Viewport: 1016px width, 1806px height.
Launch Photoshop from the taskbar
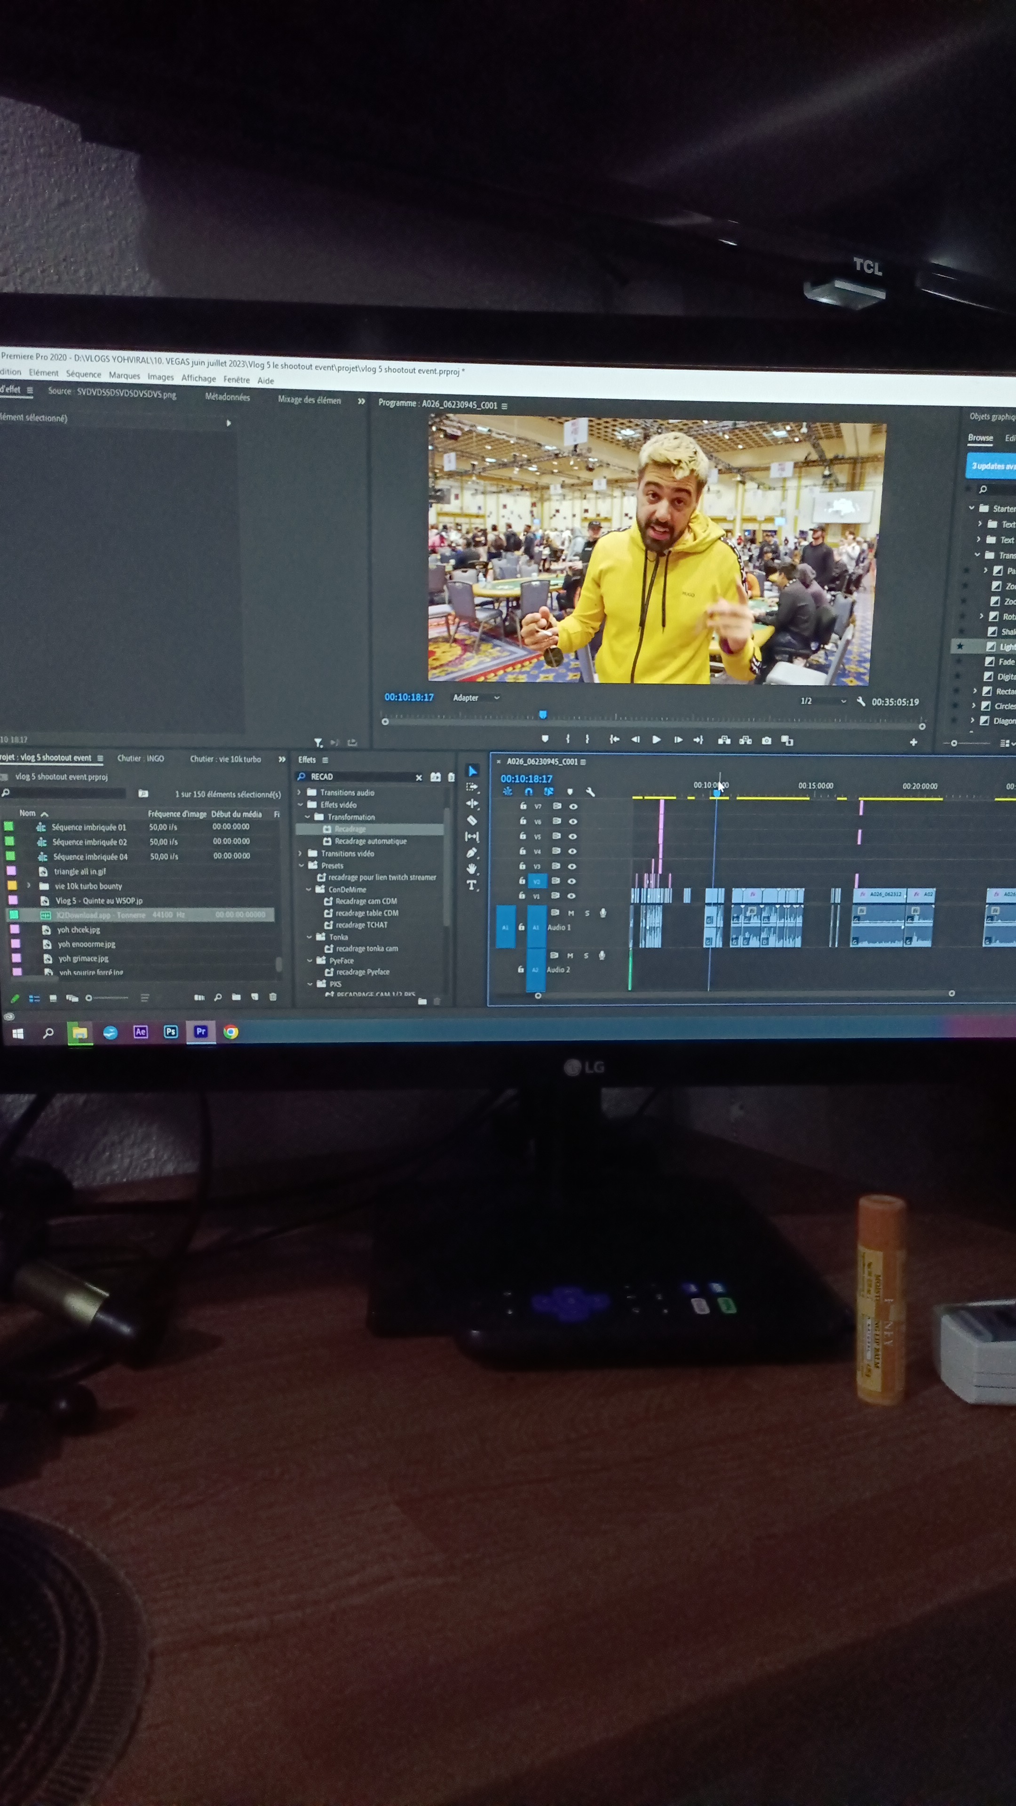point(170,1031)
